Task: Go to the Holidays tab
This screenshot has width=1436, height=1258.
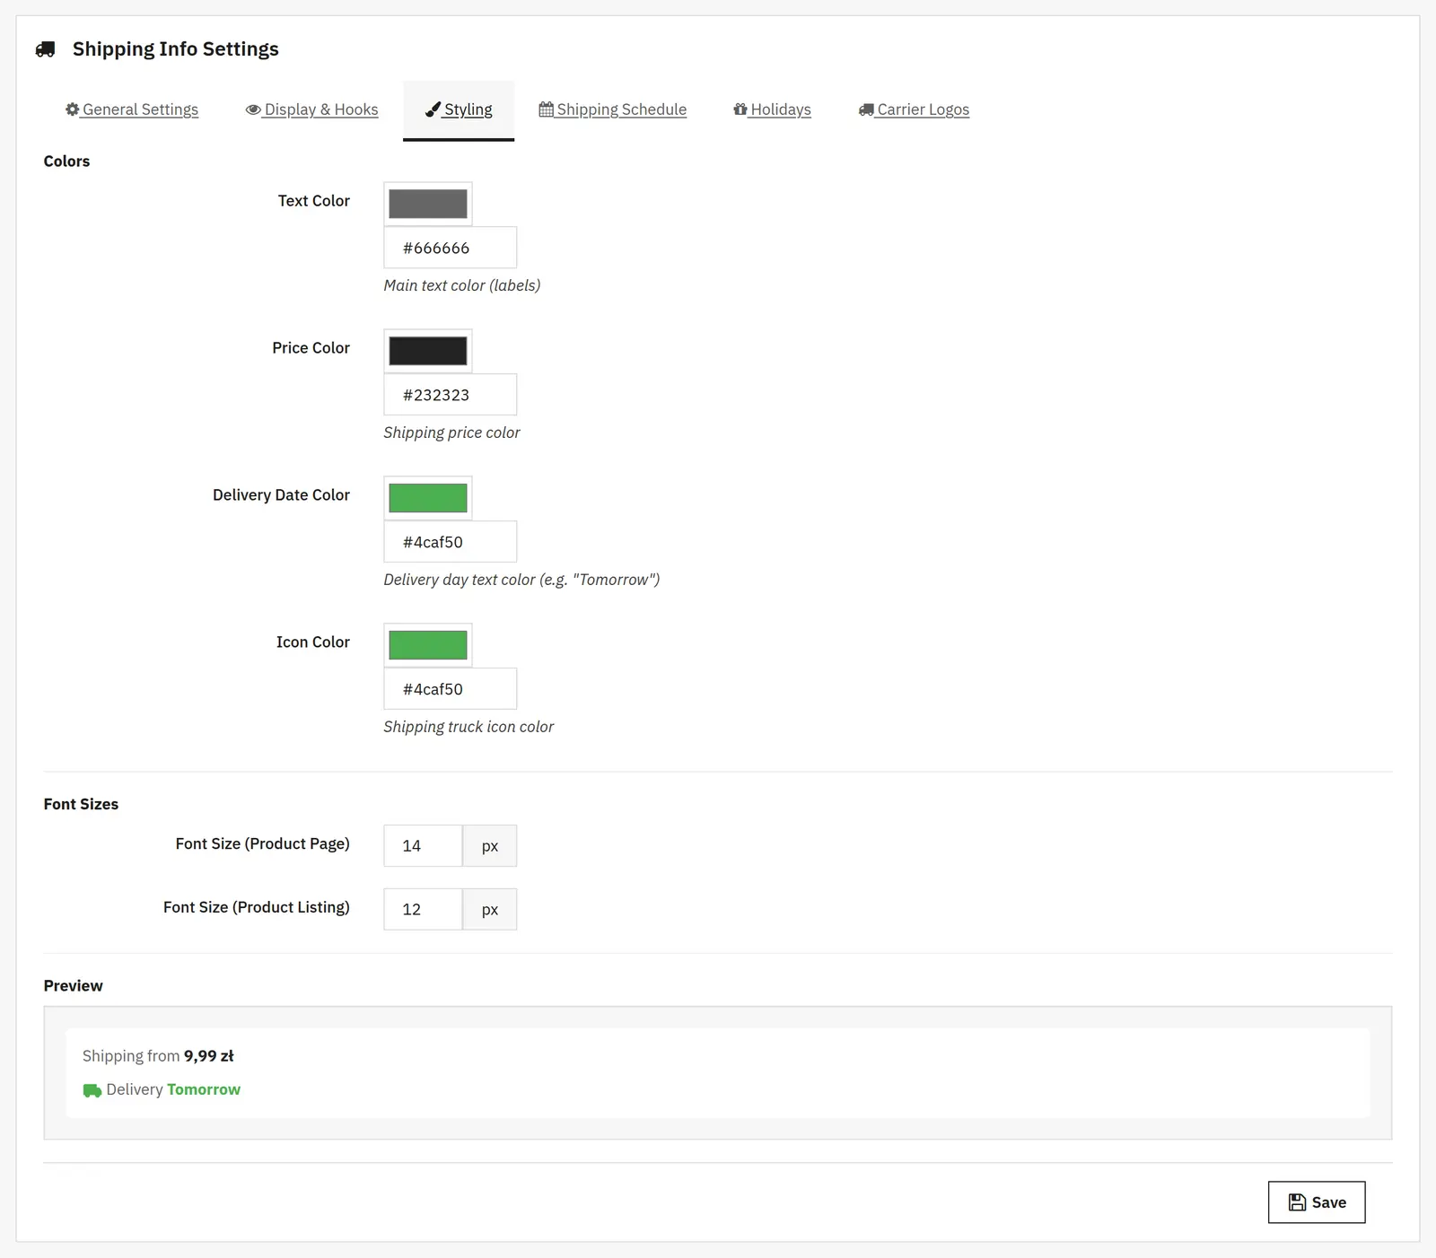Action: (772, 109)
